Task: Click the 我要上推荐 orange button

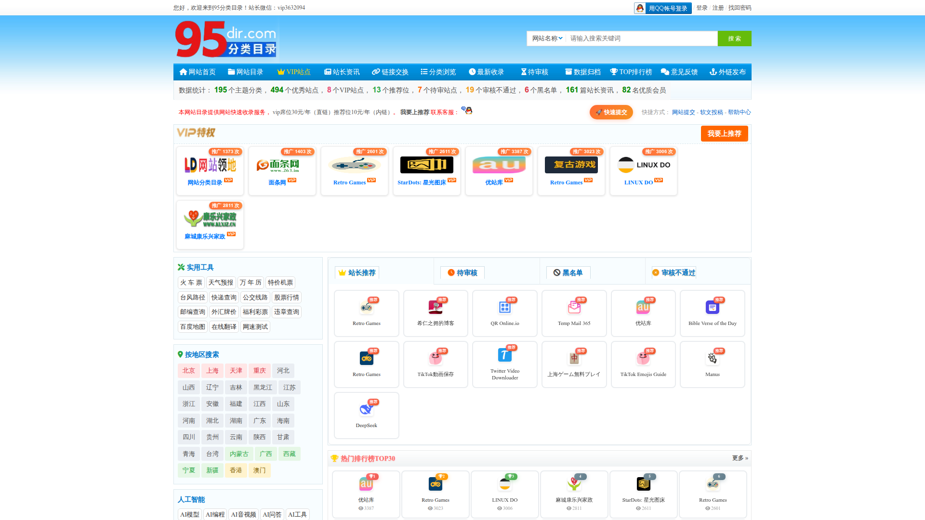Action: click(724, 133)
